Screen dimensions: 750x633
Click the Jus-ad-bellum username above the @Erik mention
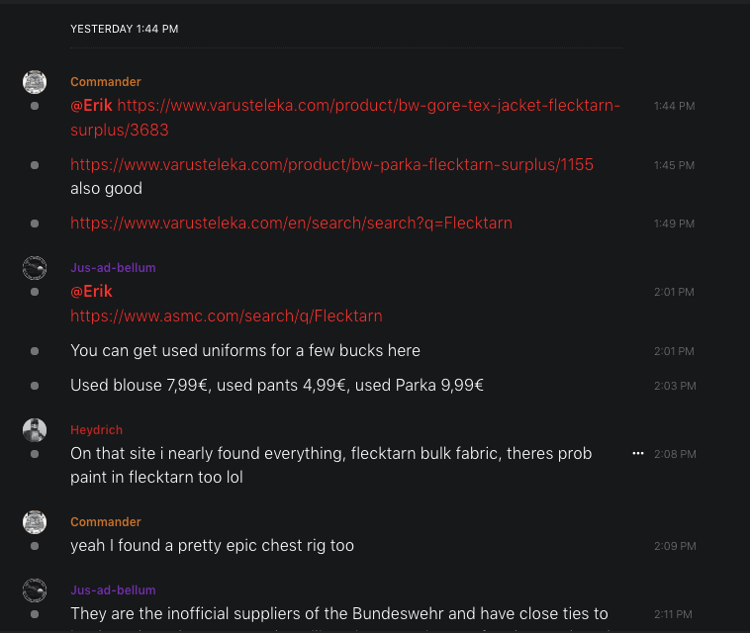click(113, 268)
